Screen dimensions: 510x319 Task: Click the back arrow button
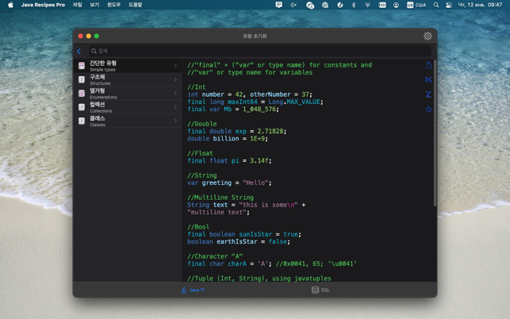coord(79,51)
